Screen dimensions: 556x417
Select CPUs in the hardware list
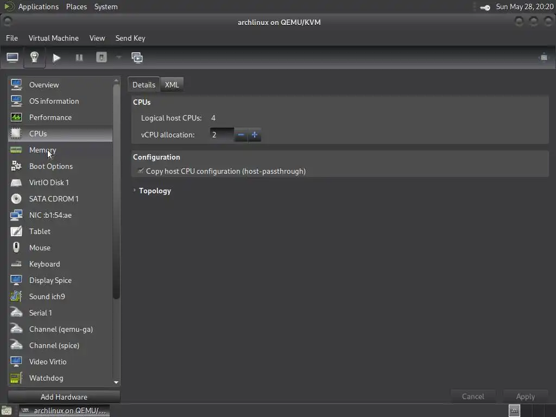pos(60,134)
